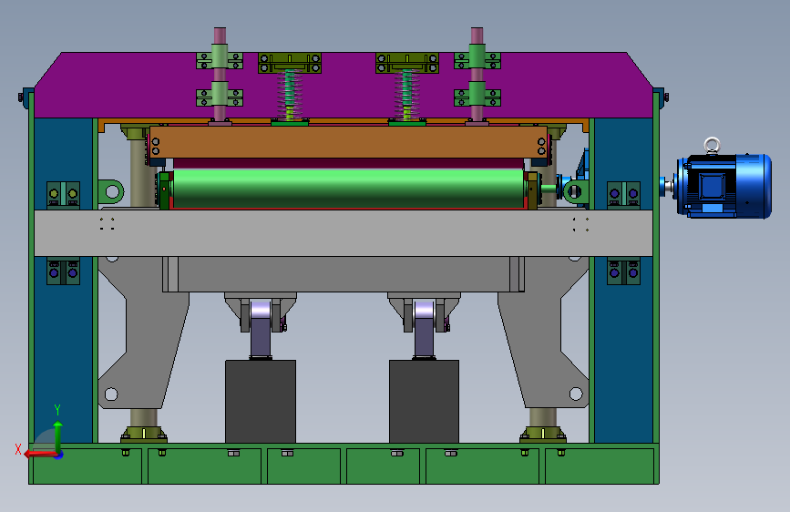Select the right pink guide rod top

pyautogui.click(x=477, y=36)
